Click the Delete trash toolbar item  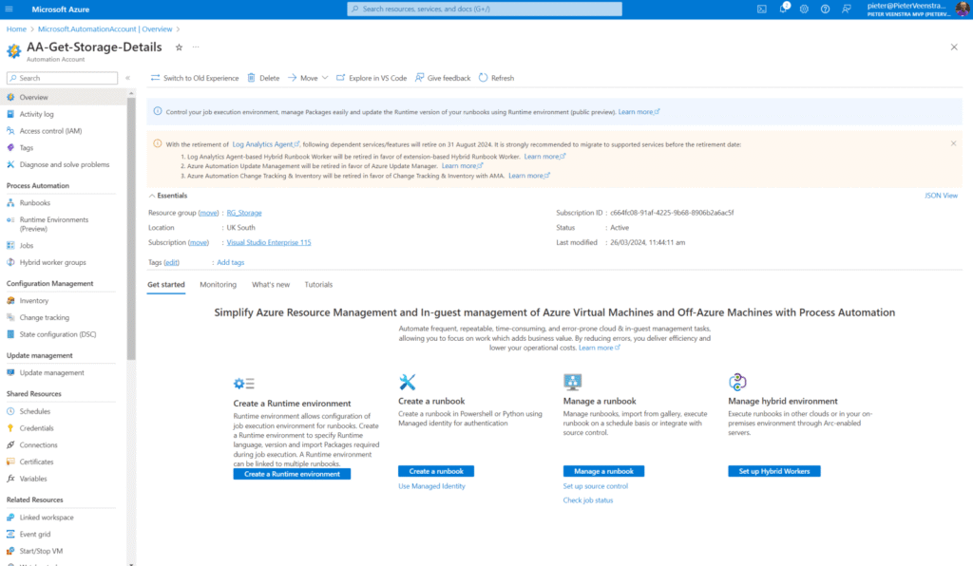pos(264,78)
